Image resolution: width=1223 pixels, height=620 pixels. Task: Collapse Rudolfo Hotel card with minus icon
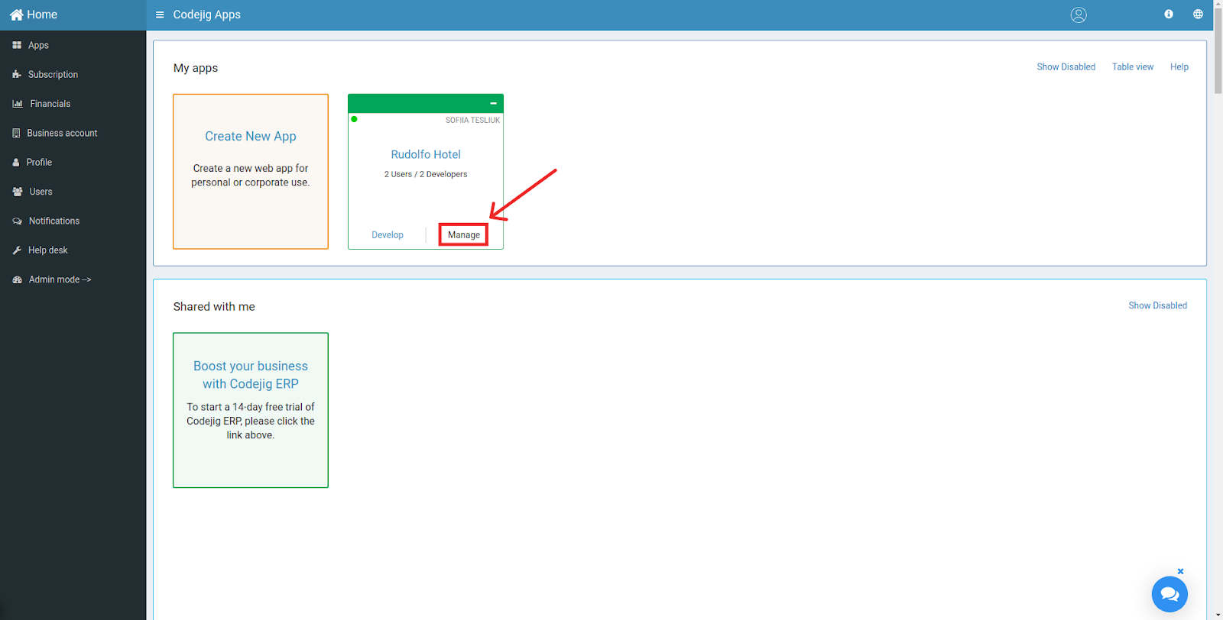point(494,103)
